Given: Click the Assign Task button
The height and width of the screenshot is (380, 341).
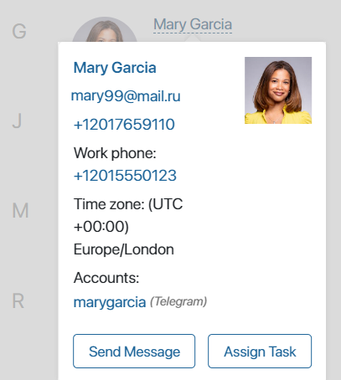Looking at the screenshot, I should pos(260,351).
